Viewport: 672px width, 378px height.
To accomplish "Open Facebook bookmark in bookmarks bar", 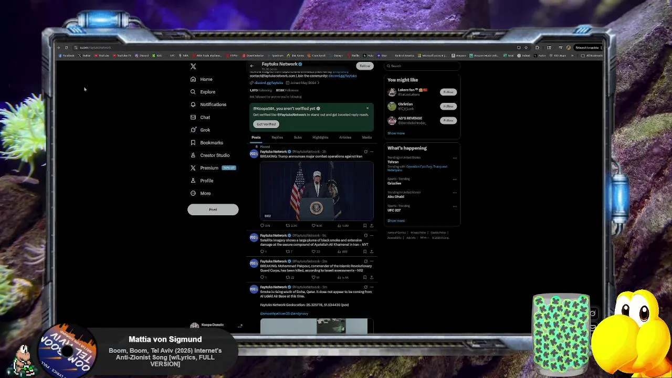I will tap(67, 56).
